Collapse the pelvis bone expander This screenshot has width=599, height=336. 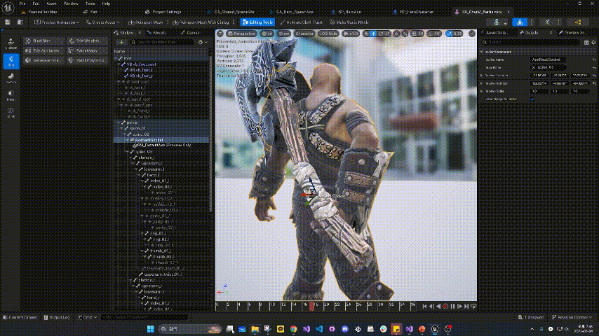point(119,122)
